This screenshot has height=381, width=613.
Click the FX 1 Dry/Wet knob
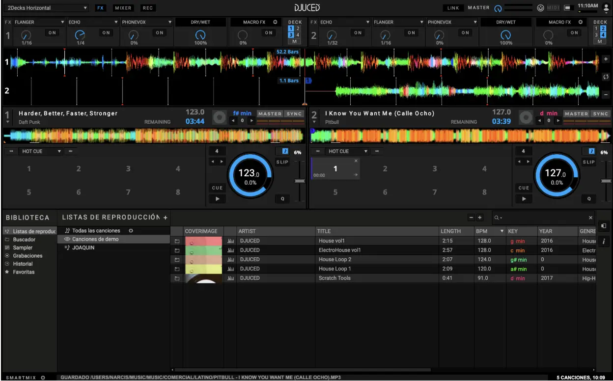[200, 35]
